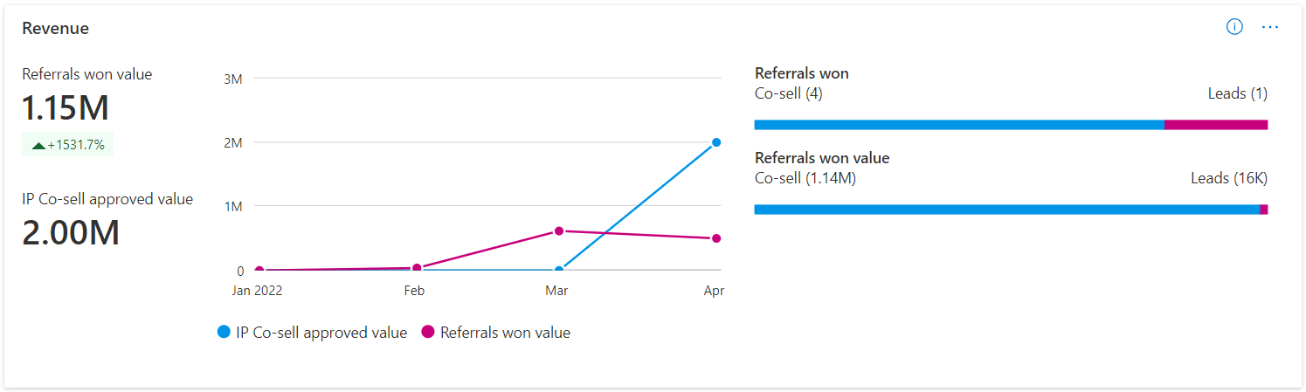This screenshot has height=392, width=1306.
Task: Toggle Referrals won value legend
Action: click(x=496, y=333)
